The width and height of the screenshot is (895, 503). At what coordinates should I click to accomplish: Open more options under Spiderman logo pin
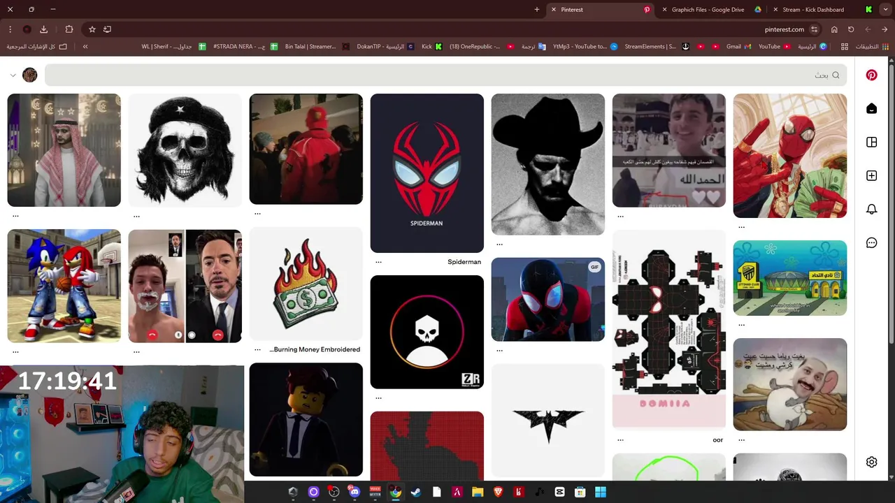coord(378,262)
